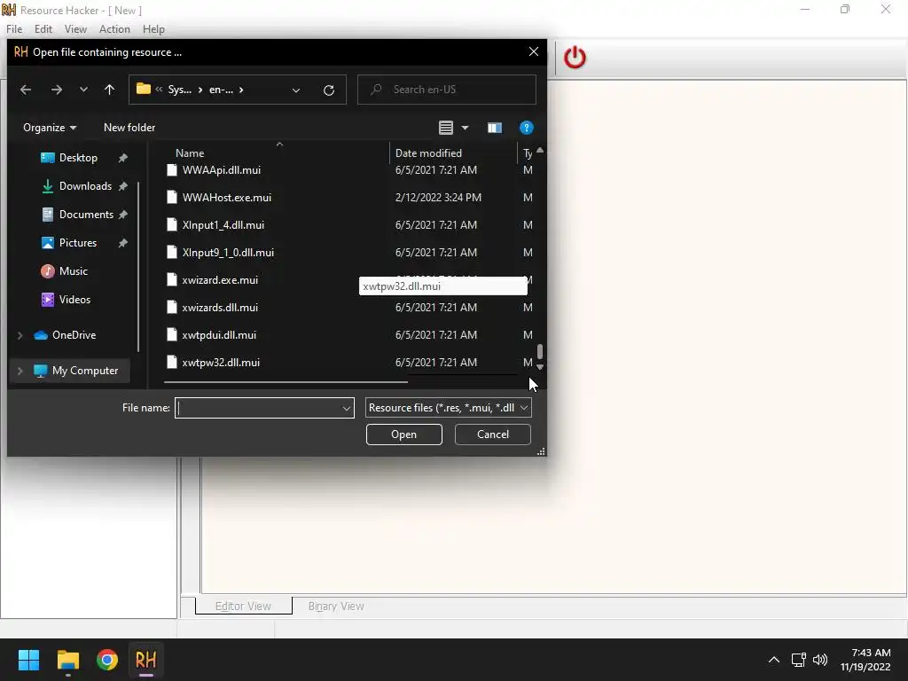The image size is (908, 681).
Task: Open the File name history dropdown
Action: [347, 408]
